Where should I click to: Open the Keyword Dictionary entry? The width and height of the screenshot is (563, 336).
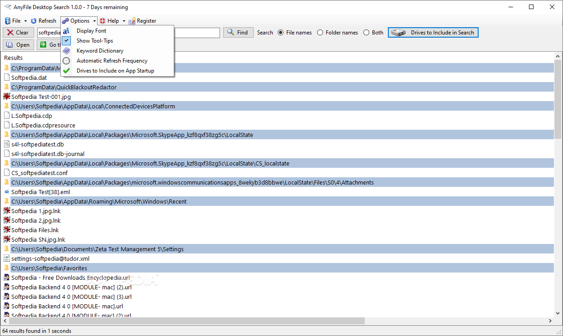tap(117, 51)
